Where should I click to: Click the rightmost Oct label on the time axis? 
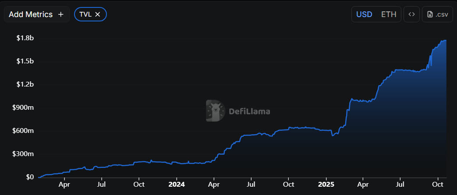(438, 185)
